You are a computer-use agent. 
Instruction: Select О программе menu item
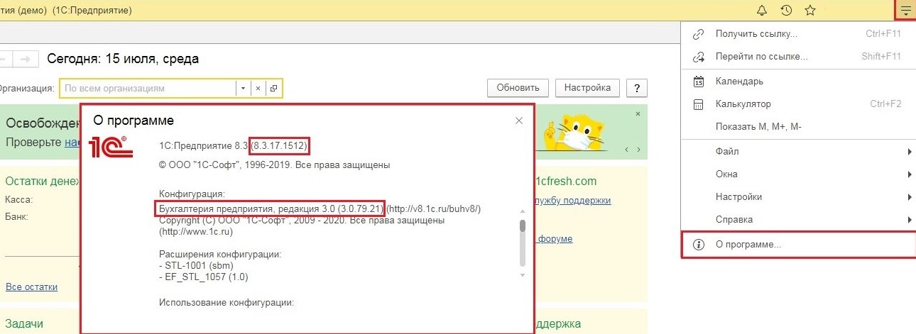pos(798,244)
